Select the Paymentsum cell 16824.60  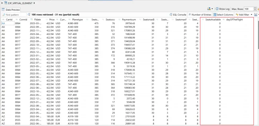(130, 34)
